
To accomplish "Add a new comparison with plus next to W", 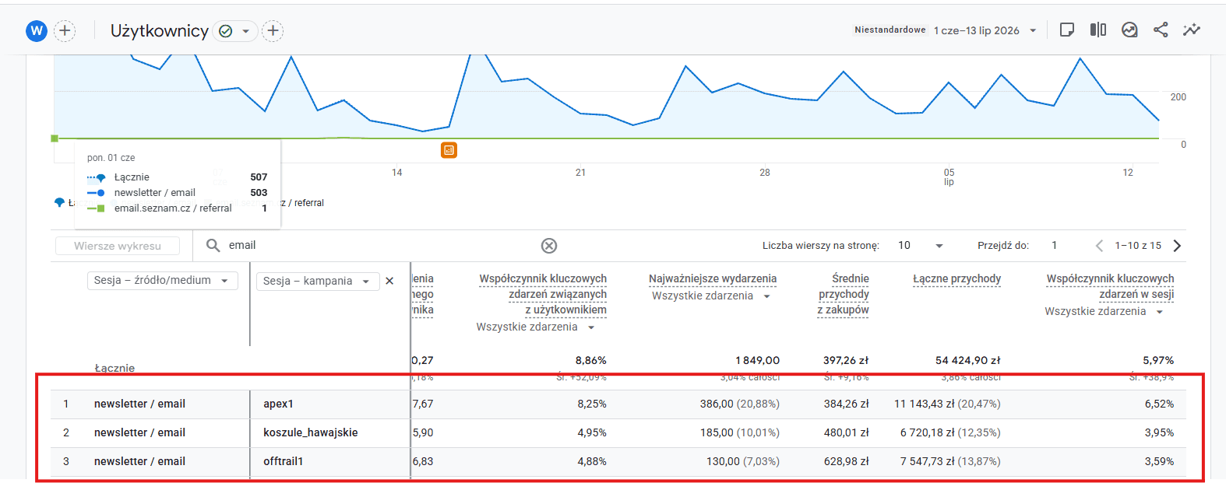I will 65,31.
